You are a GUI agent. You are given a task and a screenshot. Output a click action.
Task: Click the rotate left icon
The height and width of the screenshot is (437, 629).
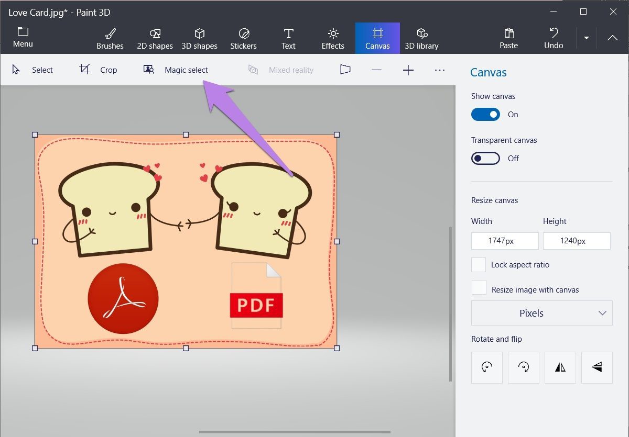point(487,367)
